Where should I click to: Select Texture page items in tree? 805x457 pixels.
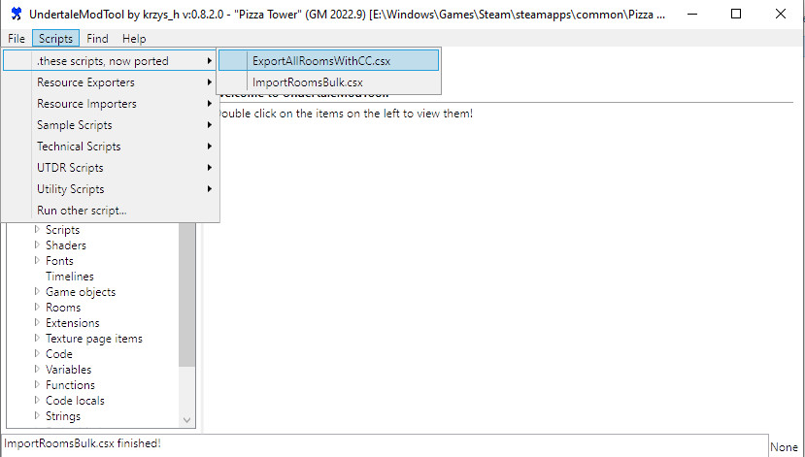click(93, 339)
